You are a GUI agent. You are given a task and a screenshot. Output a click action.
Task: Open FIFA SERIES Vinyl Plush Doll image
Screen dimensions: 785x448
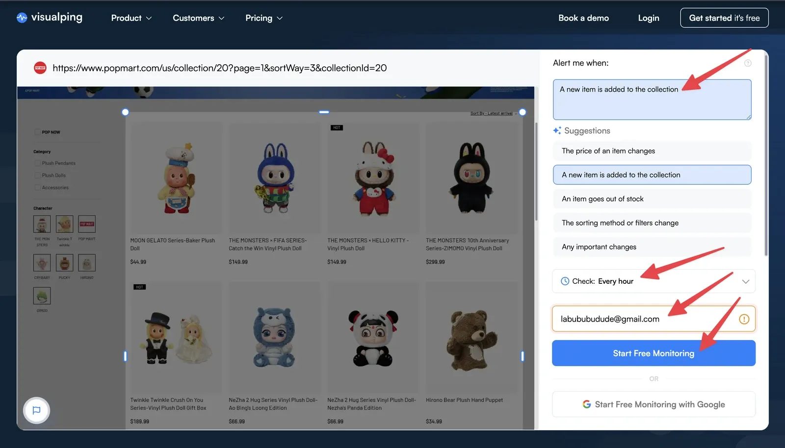(274, 177)
